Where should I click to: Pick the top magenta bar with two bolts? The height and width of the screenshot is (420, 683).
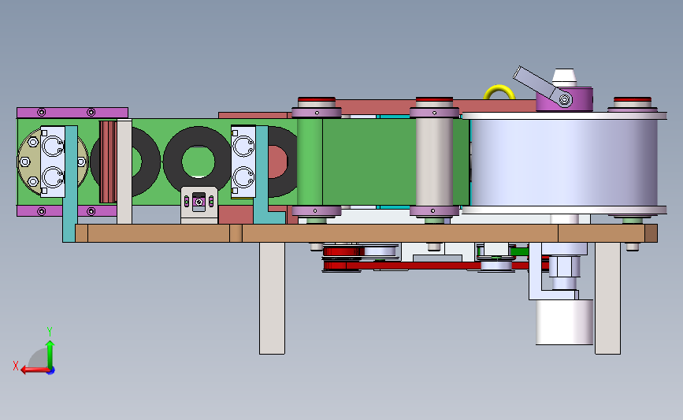pyautogui.click(x=72, y=113)
